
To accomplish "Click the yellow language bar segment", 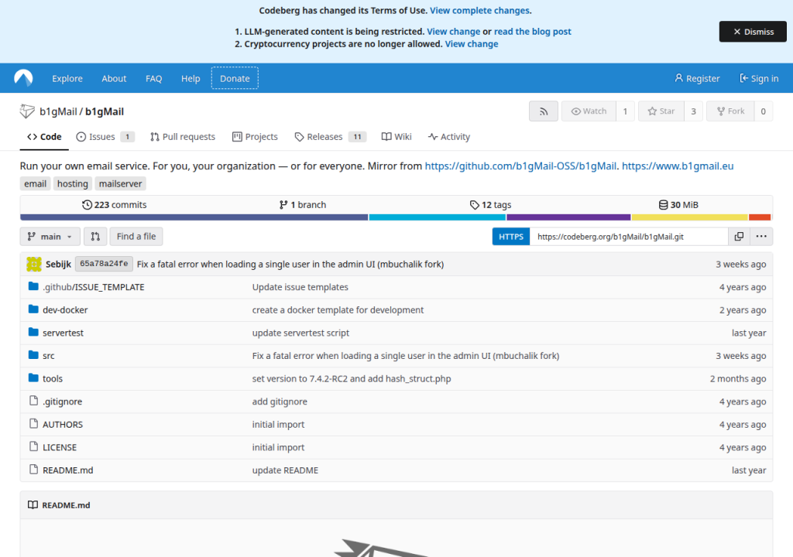I will click(x=690, y=217).
